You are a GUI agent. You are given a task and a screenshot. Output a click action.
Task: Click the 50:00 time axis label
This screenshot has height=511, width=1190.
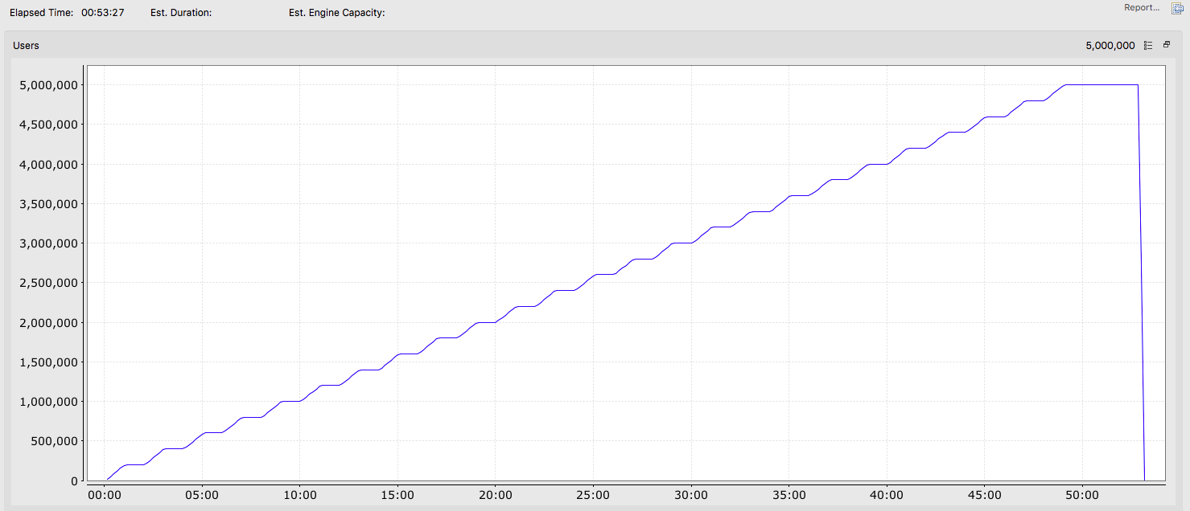[x=1082, y=495]
